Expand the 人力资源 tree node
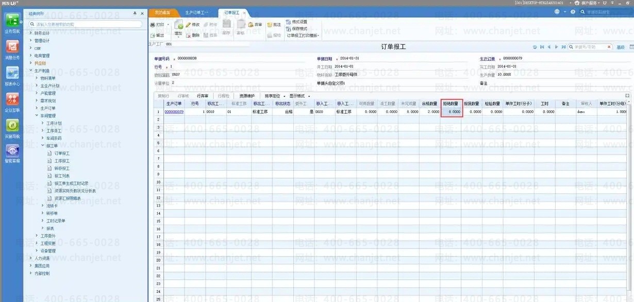This screenshot has width=634, height=302. tap(30, 258)
